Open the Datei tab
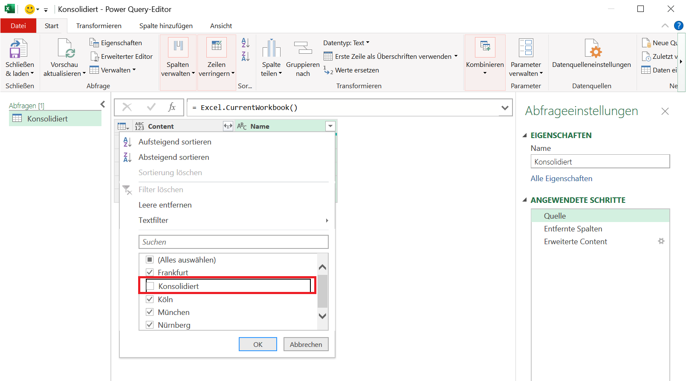 [x=18, y=26]
